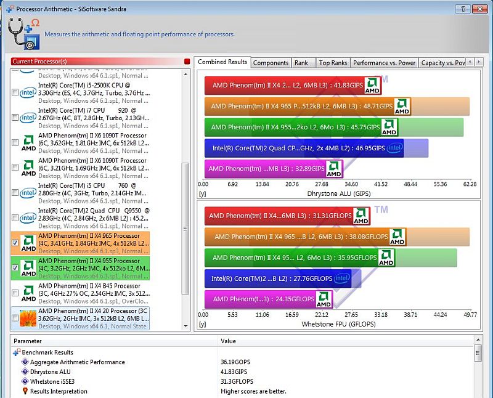Check the Phenom II X6 1090T 3.21GHz checkbox
Viewport: 493px width, 398px height.
pos(15,168)
